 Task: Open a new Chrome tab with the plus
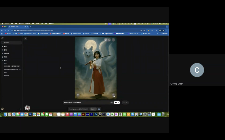pyautogui.click(x=30, y=27)
